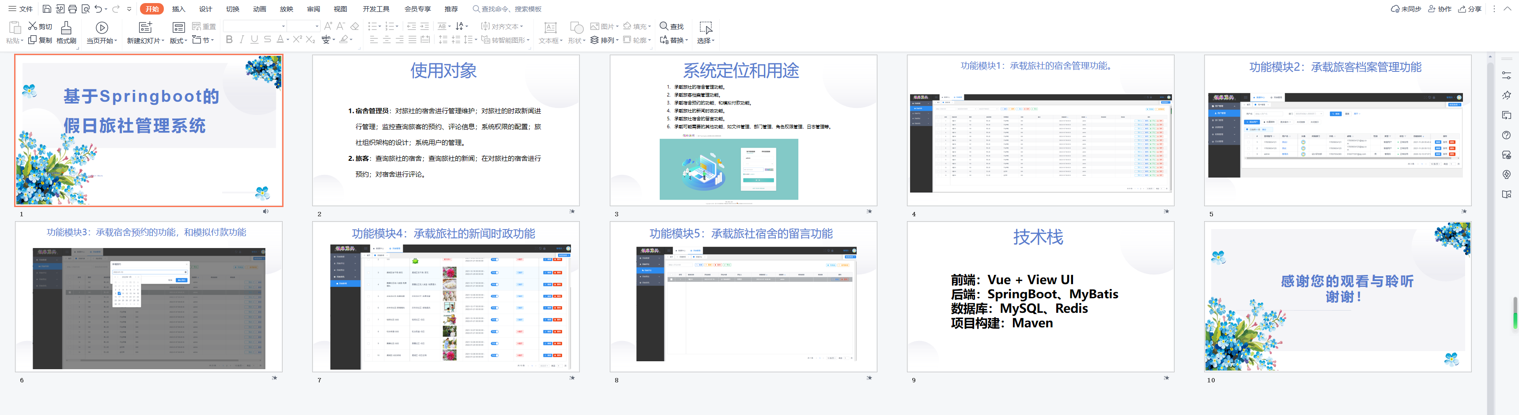Click the Cut (剪切) scissors button
The height and width of the screenshot is (415, 1519).
pos(40,26)
